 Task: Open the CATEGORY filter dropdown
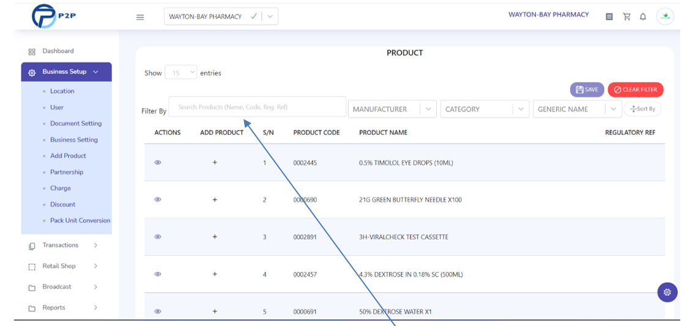point(485,109)
